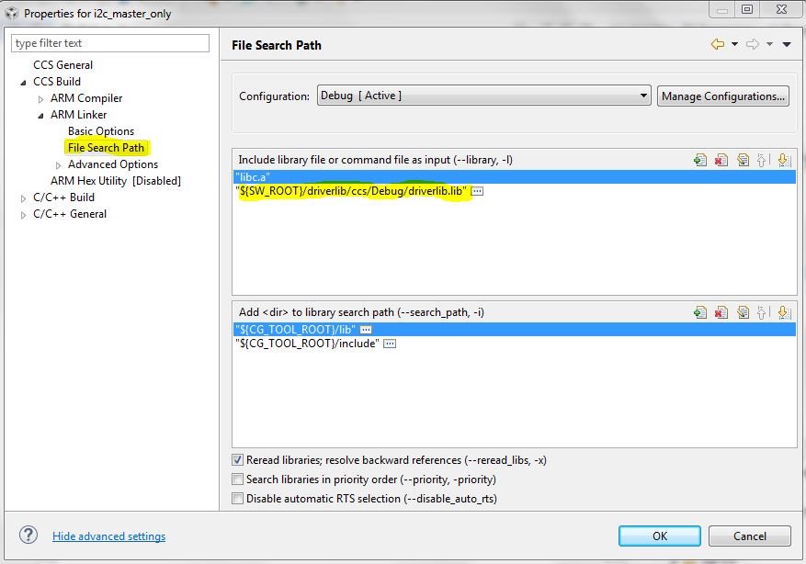Click Manage Configurations button
Screen dimensions: 806x564
722,96
